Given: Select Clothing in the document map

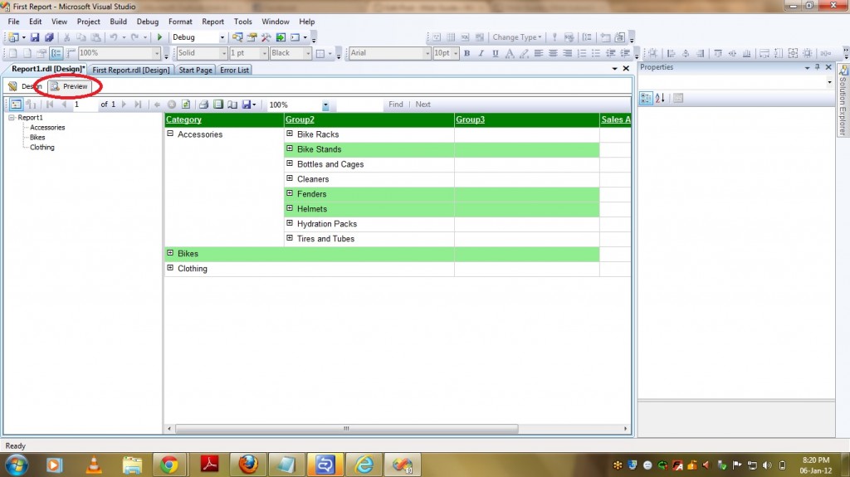Looking at the screenshot, I should point(42,148).
